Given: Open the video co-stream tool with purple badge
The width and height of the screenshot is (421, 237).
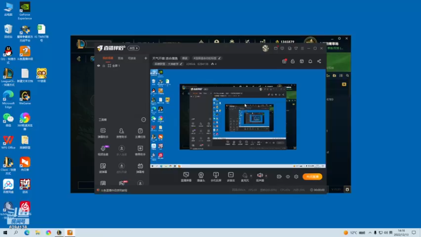Looking at the screenshot, I should (x=103, y=151).
